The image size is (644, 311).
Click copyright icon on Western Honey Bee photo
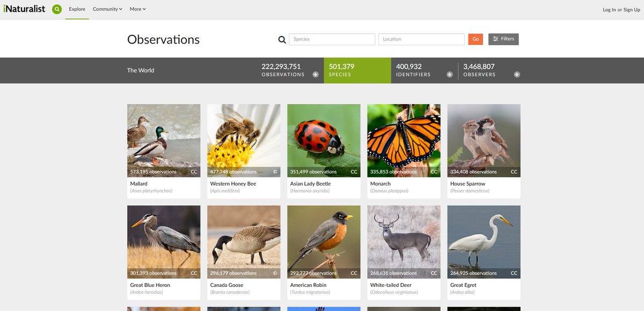pyautogui.click(x=275, y=172)
